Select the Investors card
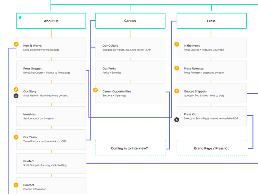258x194 pixels. pos(51,116)
